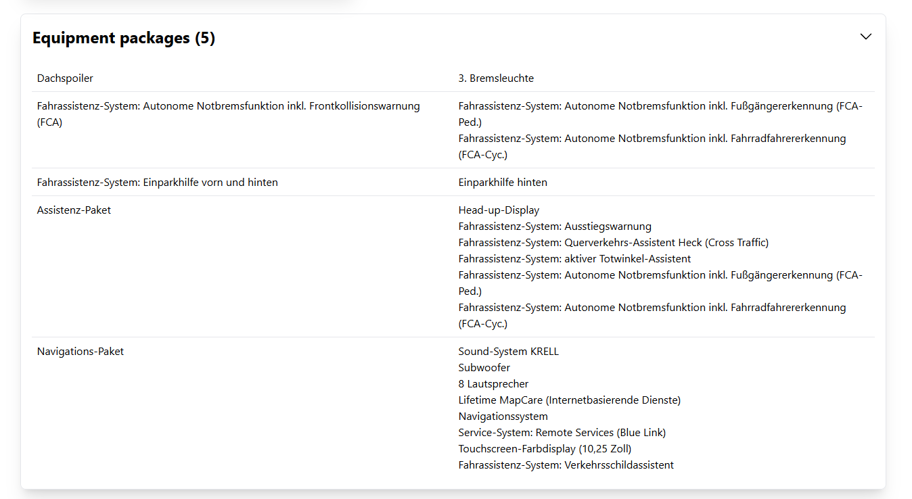Click the "Einparkhilfe vorn und hinten" package
The height and width of the screenshot is (499, 912).
click(x=157, y=183)
